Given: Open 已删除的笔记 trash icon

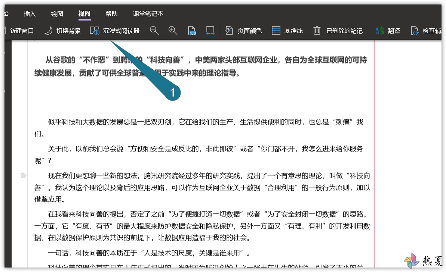Looking at the screenshot, I should [317, 31].
